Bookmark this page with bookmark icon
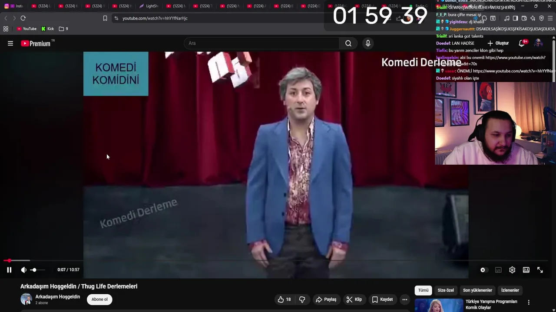This screenshot has width=556, height=312. click(105, 18)
